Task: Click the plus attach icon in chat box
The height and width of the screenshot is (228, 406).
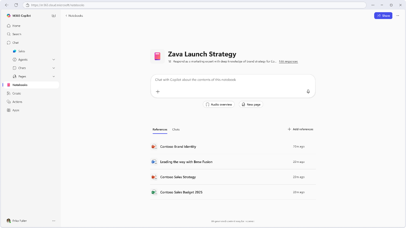Action: 158,92
